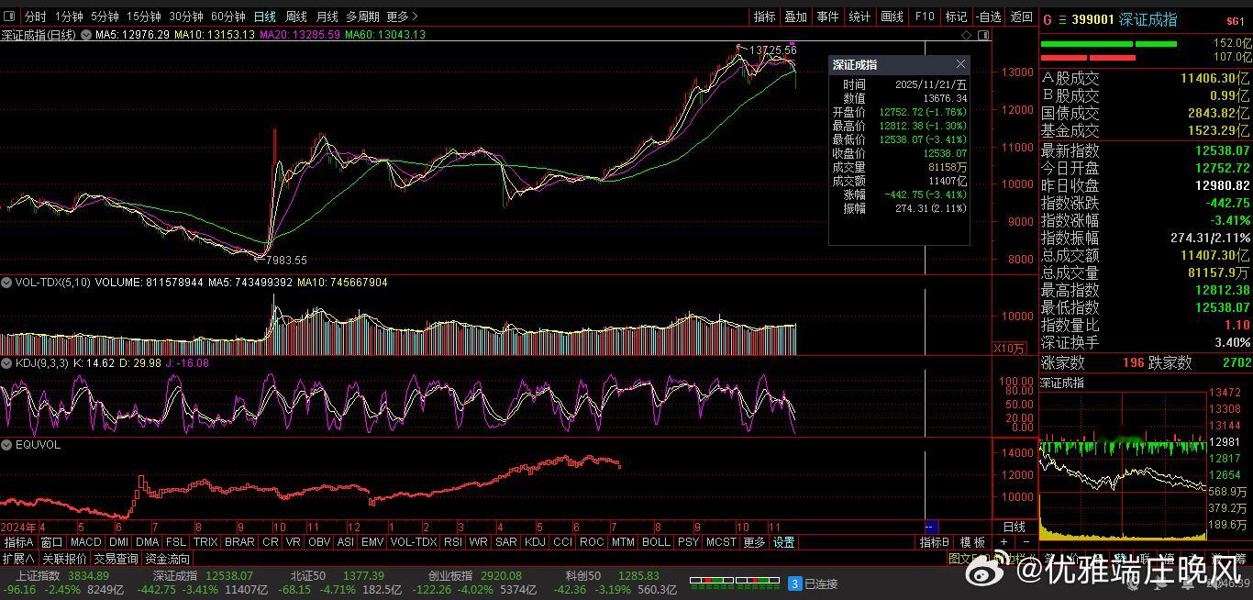This screenshot has height=600, width=1253.
Task: Open the list icon next to the stock code
Action: tap(1062, 19)
